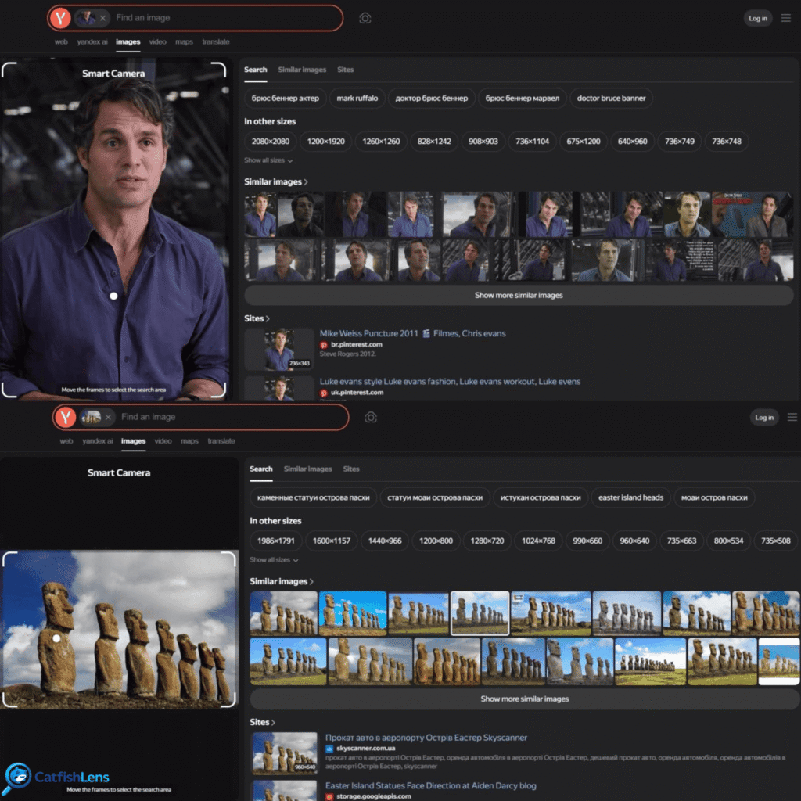Click the 'doctor bruce banner' suggestion chip
801x801 pixels.
611,98
